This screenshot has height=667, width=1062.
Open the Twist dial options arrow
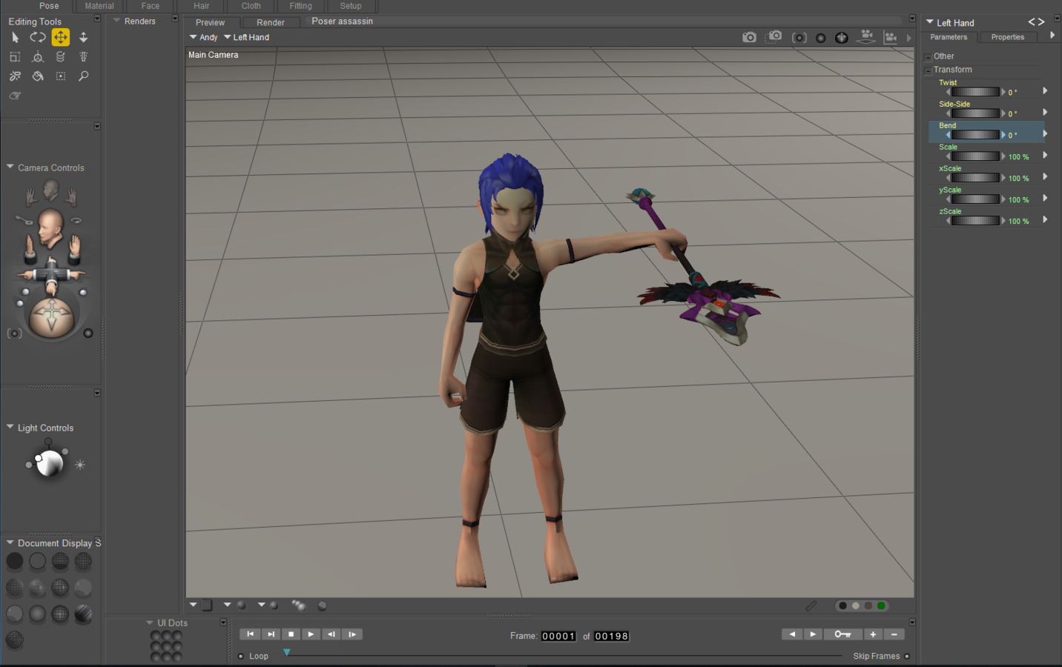[1045, 90]
